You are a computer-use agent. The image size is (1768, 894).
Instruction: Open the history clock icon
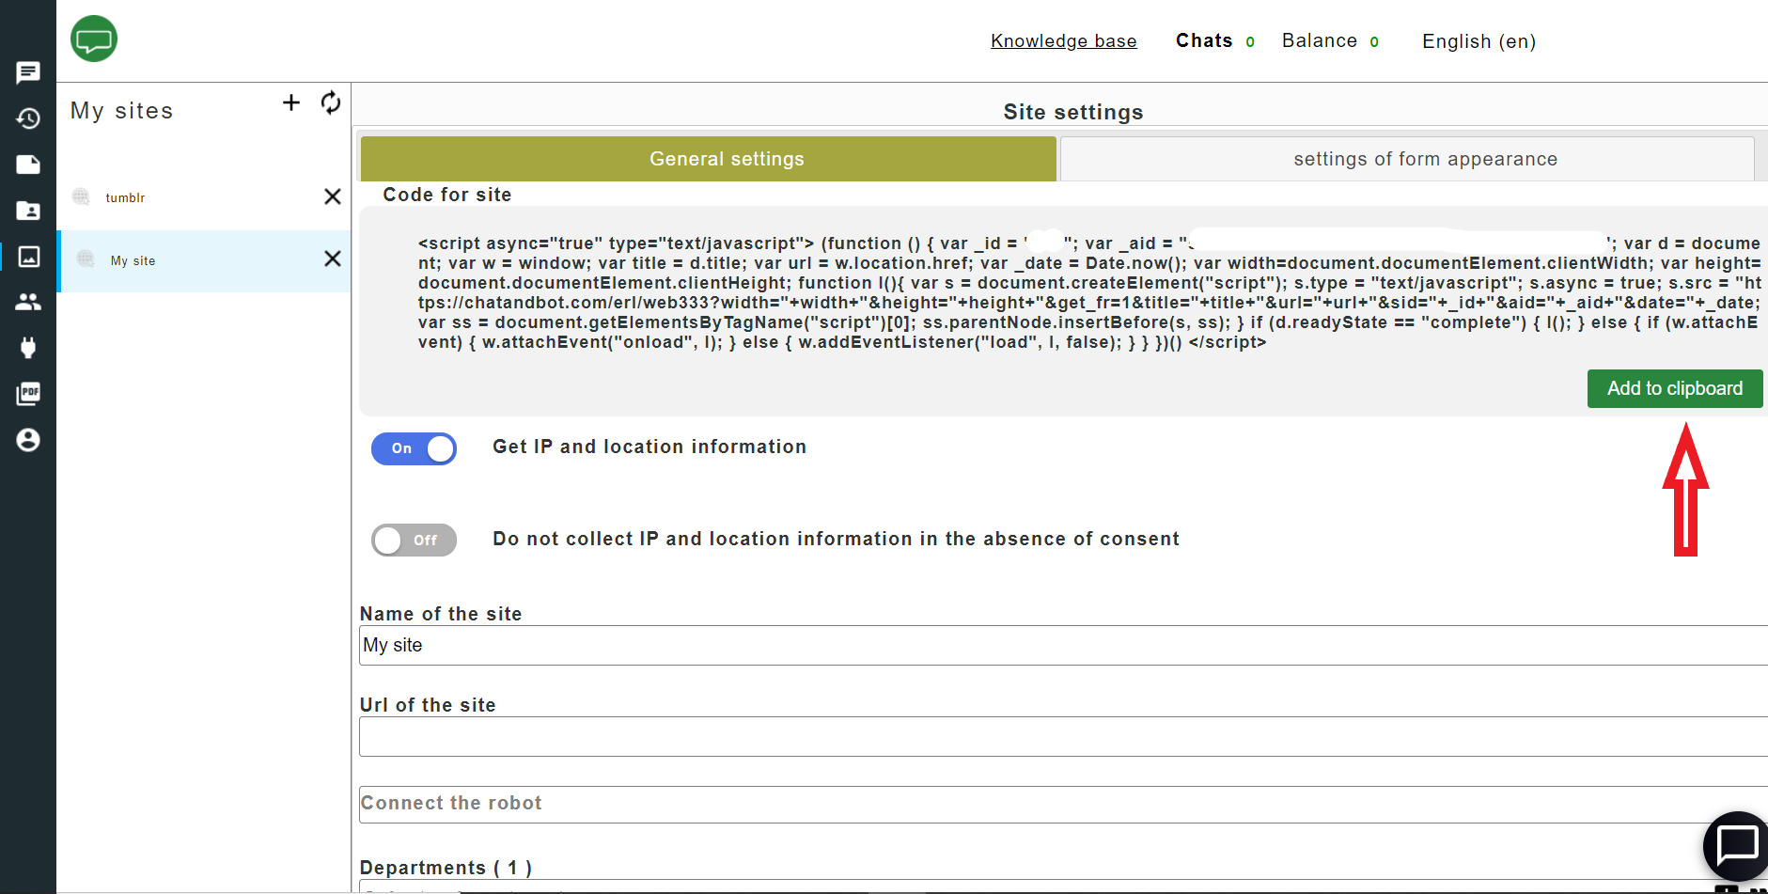tap(28, 118)
